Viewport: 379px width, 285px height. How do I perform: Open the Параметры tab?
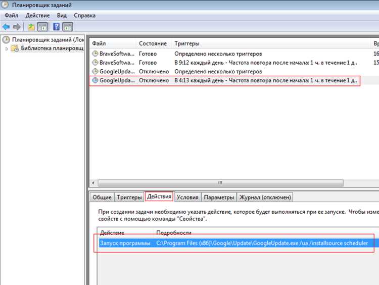[219, 197]
